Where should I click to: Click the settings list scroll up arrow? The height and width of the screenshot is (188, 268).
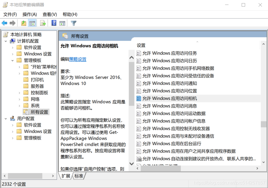click(x=263, y=44)
